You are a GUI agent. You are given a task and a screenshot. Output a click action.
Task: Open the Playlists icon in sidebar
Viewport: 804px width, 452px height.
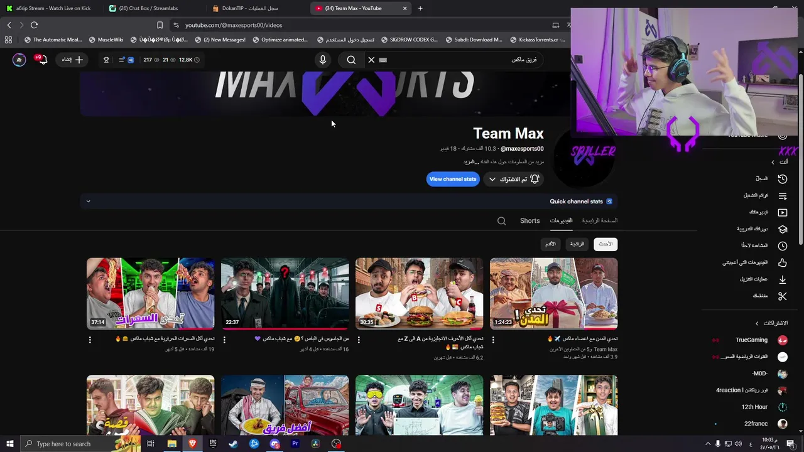coord(783,196)
